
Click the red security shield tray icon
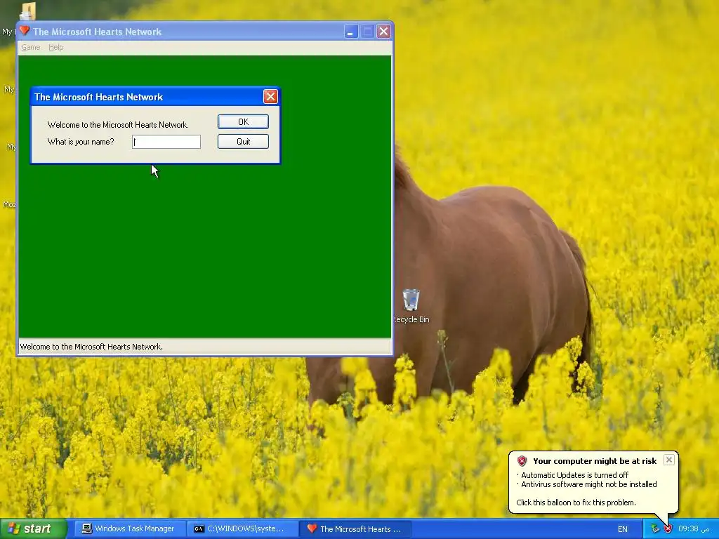[668, 529]
